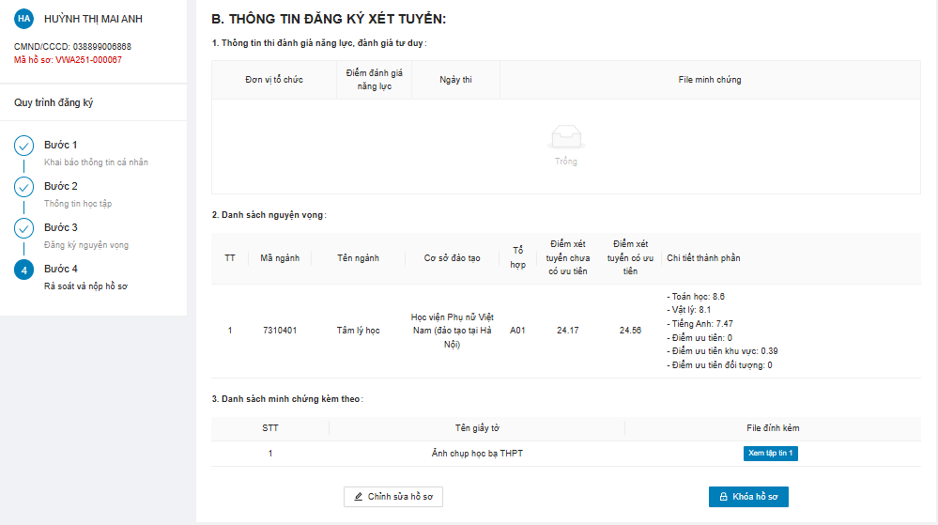The height and width of the screenshot is (525, 938).
Task: Open attachment Xem tập tin 1
Action: click(x=771, y=454)
